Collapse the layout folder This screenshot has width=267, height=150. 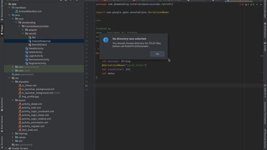pos(13,100)
